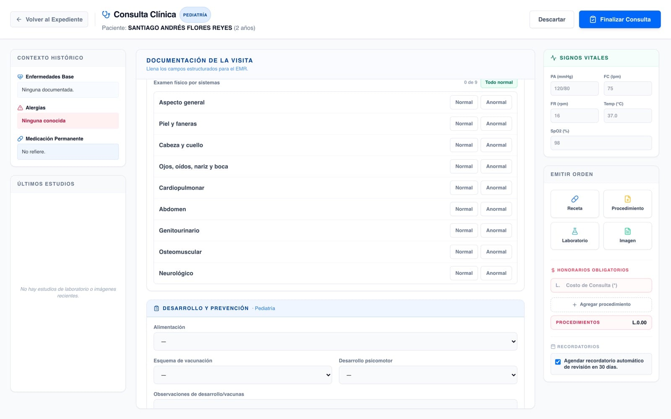The image size is (671, 419).
Task: Click the FR (rpm) input field
Action: 575,116
